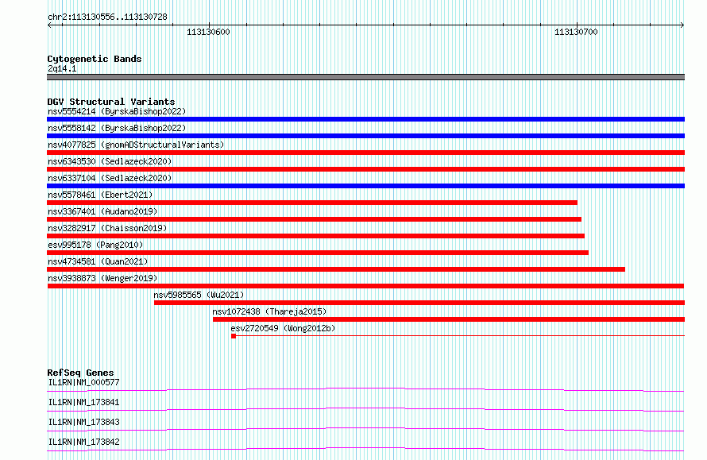
Task: Open the nsv4734581 (Quan2021) label
Action: [98, 261]
